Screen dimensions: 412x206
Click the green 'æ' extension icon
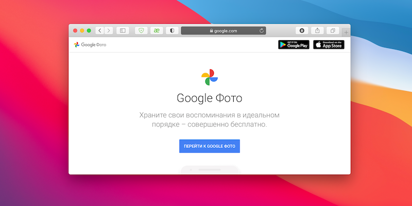[157, 30]
